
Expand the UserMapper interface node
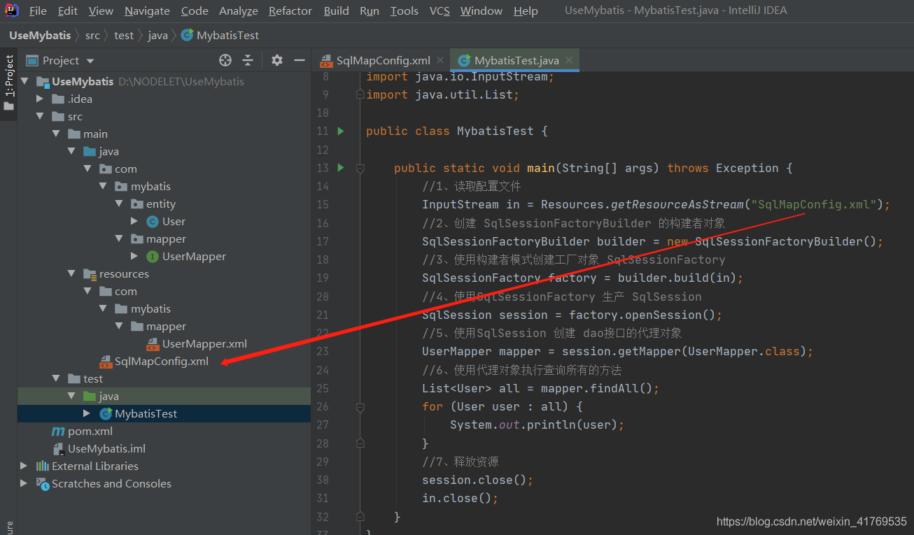point(135,257)
